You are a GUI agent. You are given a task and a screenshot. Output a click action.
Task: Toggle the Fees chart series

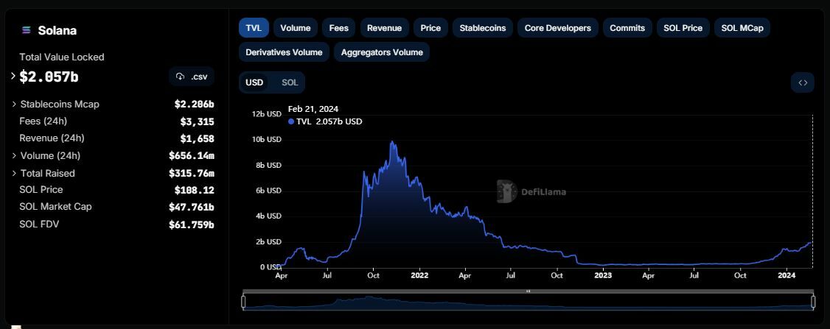tap(339, 28)
